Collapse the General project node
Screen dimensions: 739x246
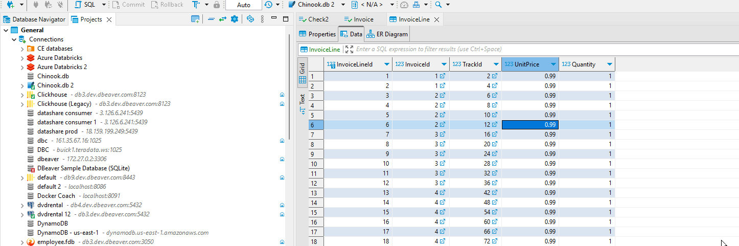6,30
